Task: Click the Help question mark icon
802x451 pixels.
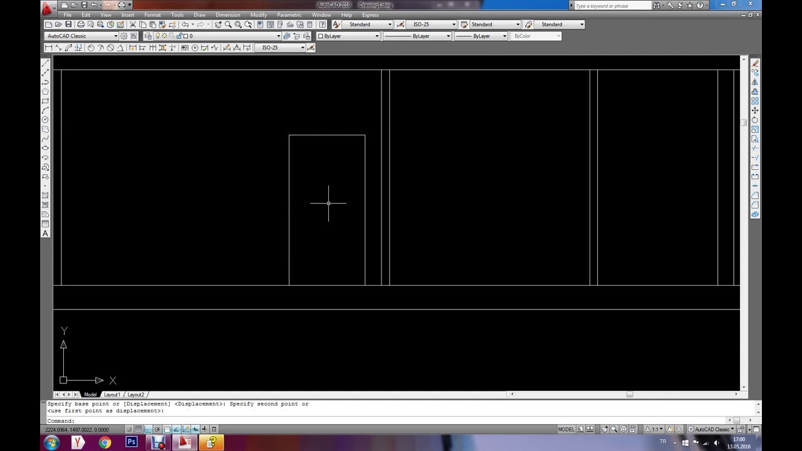Action: point(322,24)
